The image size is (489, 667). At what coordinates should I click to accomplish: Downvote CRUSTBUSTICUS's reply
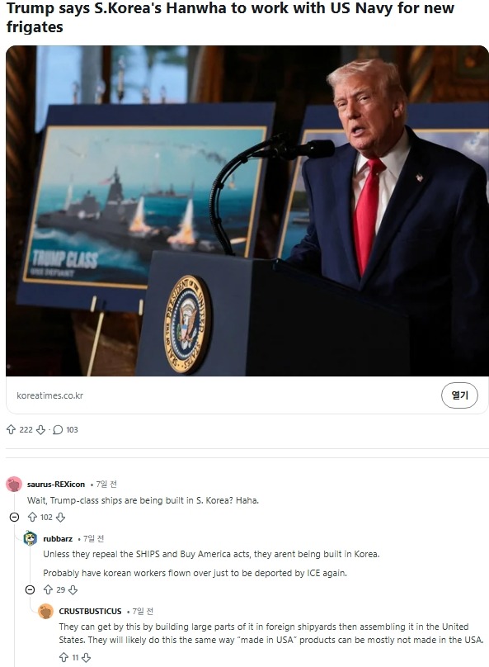click(87, 658)
